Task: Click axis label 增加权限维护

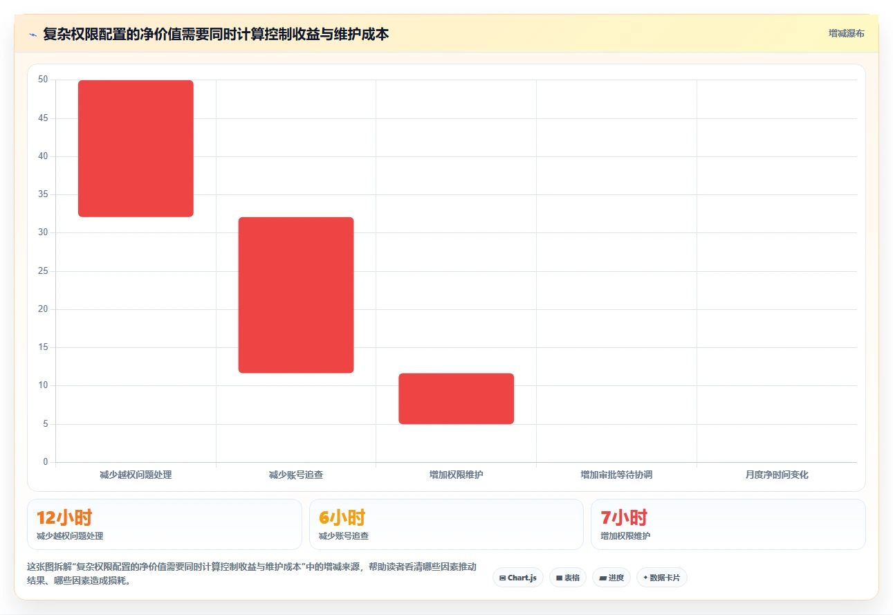Action: click(457, 475)
